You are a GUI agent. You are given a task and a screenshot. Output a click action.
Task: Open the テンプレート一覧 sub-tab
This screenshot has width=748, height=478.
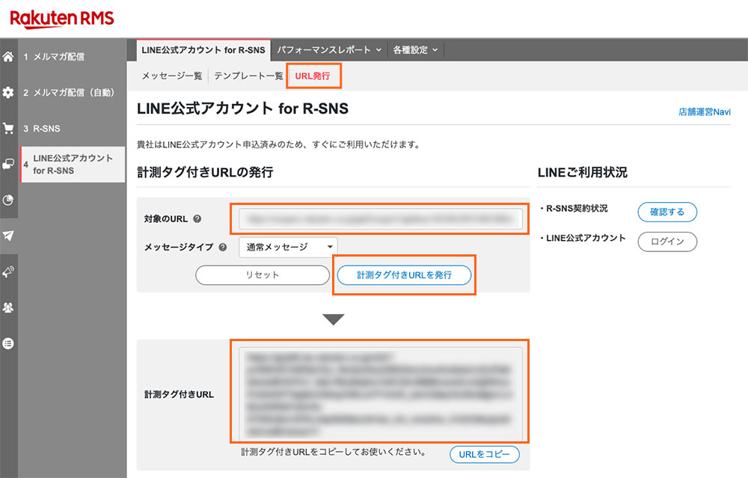point(248,76)
